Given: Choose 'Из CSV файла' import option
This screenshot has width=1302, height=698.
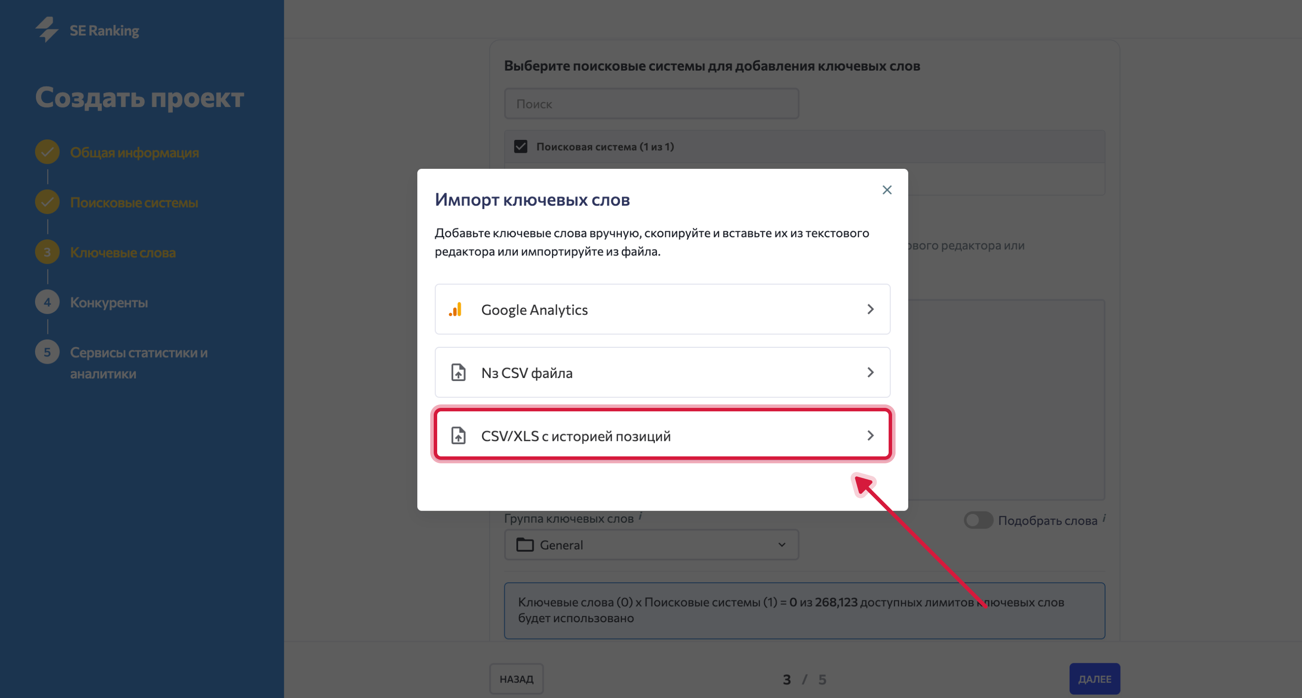Looking at the screenshot, I should (663, 372).
